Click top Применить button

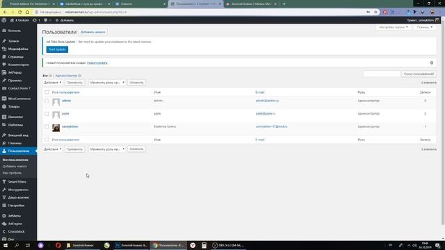[x=74, y=83]
